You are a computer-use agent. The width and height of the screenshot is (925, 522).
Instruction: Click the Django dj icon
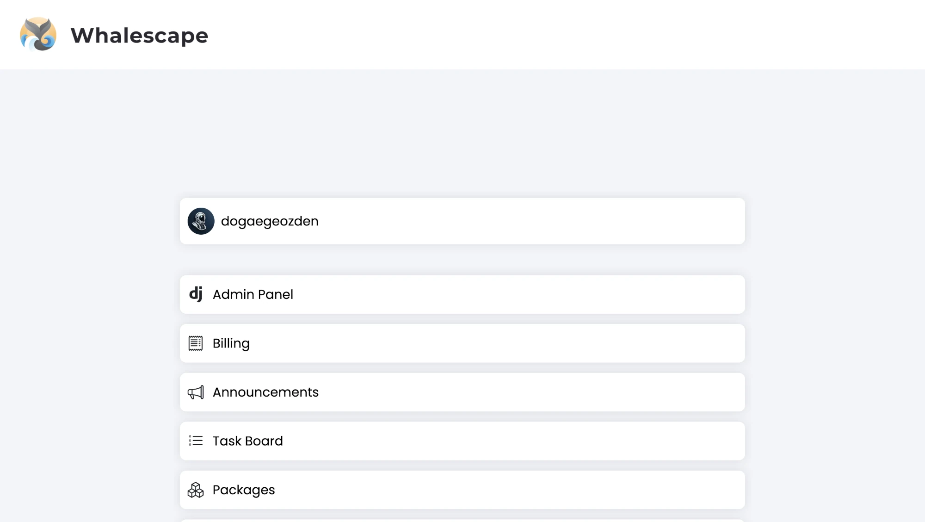196,294
